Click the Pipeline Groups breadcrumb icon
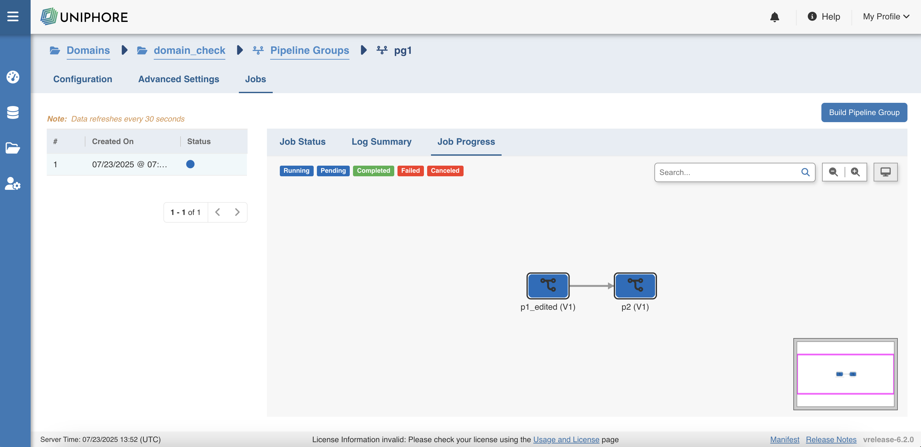 (x=258, y=50)
